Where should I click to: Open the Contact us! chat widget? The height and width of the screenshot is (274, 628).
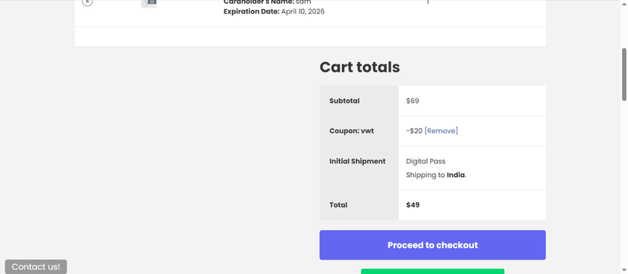pos(36,267)
